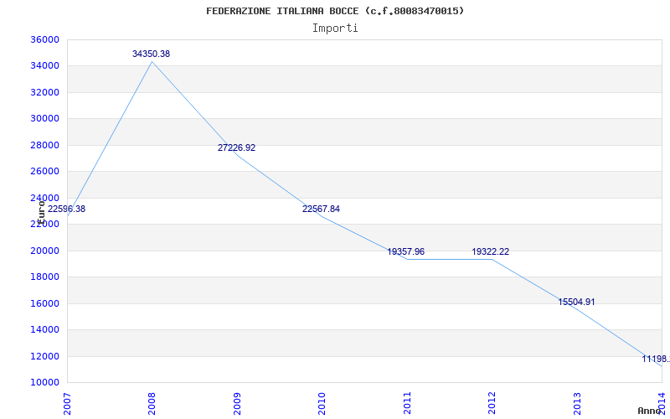
Task: Select the 10000 y-axis tick label
Action: [x=44, y=382]
